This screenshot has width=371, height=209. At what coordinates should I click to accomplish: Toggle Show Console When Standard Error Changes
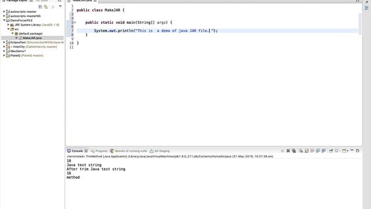pyautogui.click(x=323, y=151)
